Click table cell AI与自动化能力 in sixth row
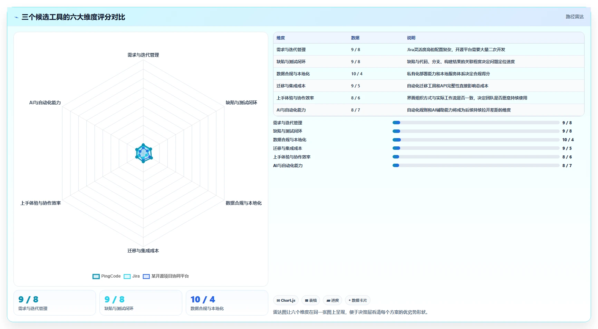 tap(291, 110)
